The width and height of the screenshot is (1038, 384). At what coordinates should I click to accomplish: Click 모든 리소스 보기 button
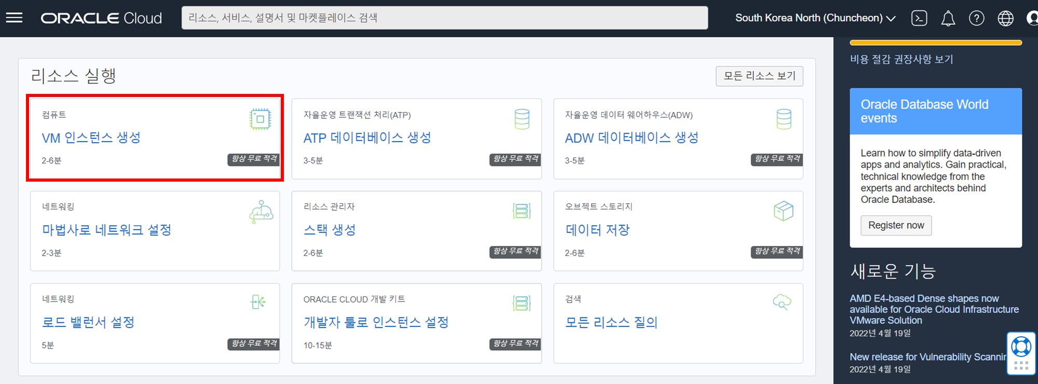point(759,76)
